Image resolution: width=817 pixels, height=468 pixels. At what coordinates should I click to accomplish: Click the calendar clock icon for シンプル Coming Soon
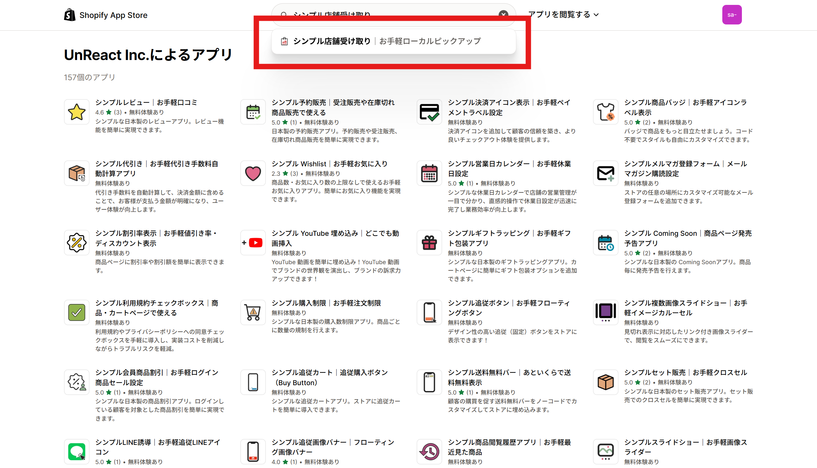[606, 243]
